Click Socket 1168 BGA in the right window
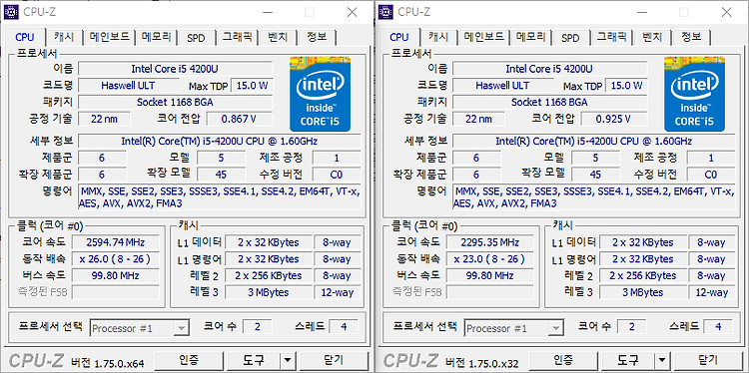This screenshot has width=749, height=373. click(550, 102)
